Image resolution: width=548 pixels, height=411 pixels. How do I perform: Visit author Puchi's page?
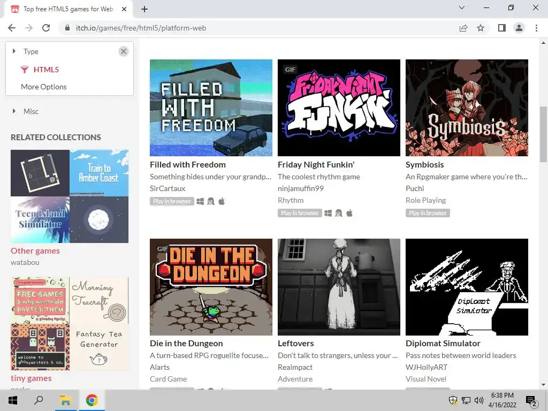coord(415,188)
